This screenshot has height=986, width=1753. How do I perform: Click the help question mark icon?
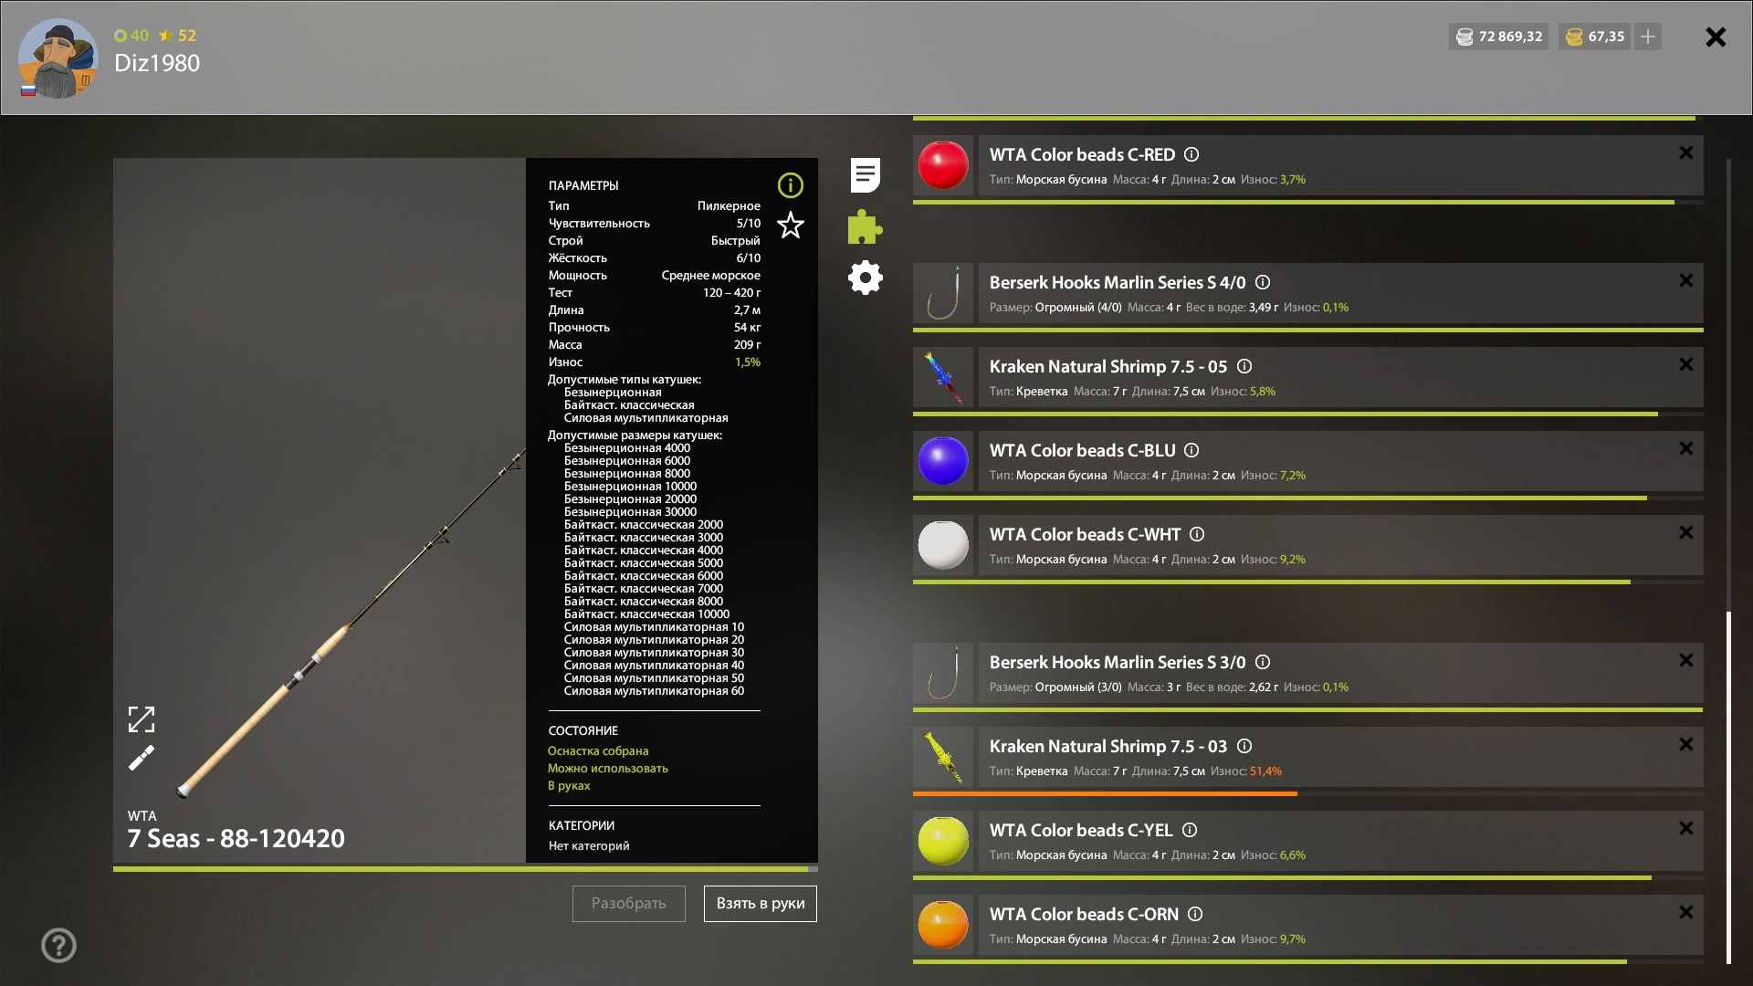(x=58, y=945)
